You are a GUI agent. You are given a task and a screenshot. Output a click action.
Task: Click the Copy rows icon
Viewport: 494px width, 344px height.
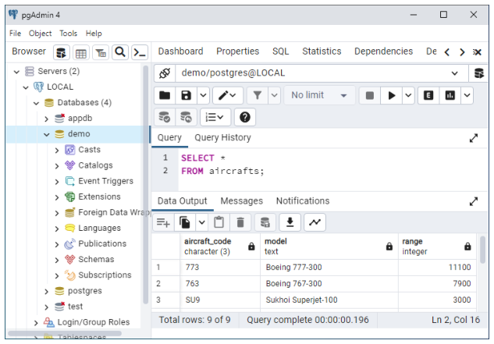click(185, 223)
